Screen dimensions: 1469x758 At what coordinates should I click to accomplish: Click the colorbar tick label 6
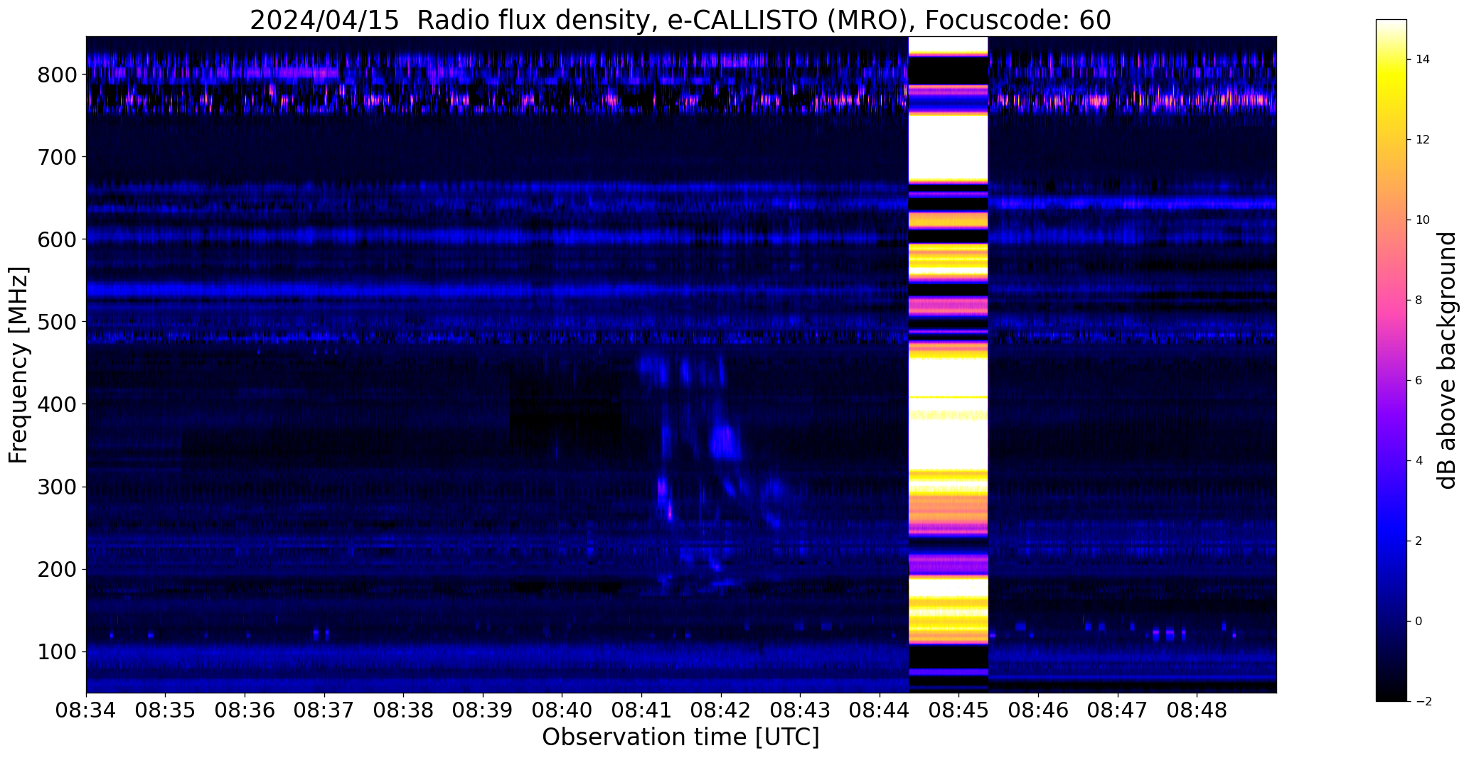click(1419, 381)
